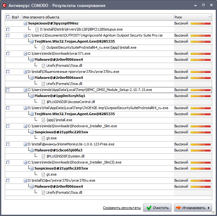Close the COMODO scan results window
The image size is (217, 216).
click(x=211, y=5)
